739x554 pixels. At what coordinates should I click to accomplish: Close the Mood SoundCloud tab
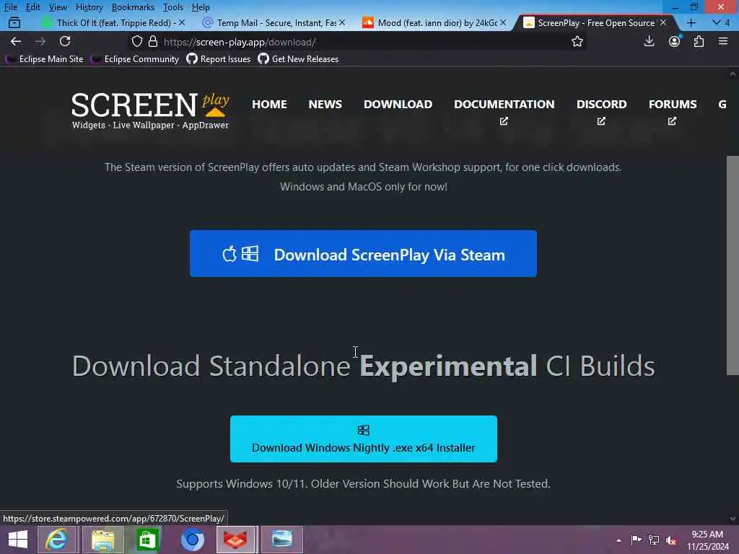point(503,22)
